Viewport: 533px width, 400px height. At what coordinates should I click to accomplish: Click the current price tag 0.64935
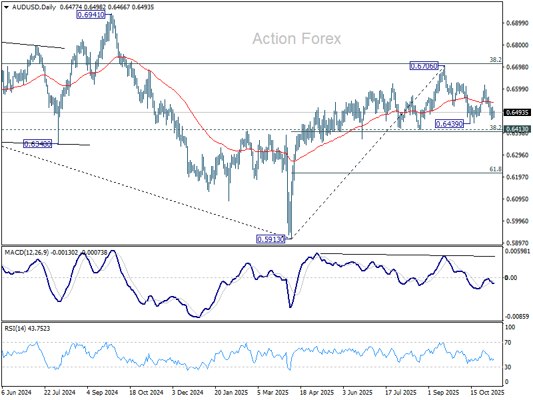pos(518,112)
